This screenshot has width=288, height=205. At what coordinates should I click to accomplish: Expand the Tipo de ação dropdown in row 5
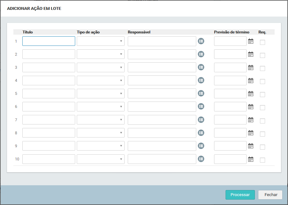pos(101,93)
